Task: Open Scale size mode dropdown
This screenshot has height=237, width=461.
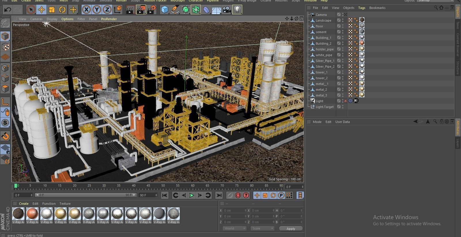Action: (x=262, y=228)
